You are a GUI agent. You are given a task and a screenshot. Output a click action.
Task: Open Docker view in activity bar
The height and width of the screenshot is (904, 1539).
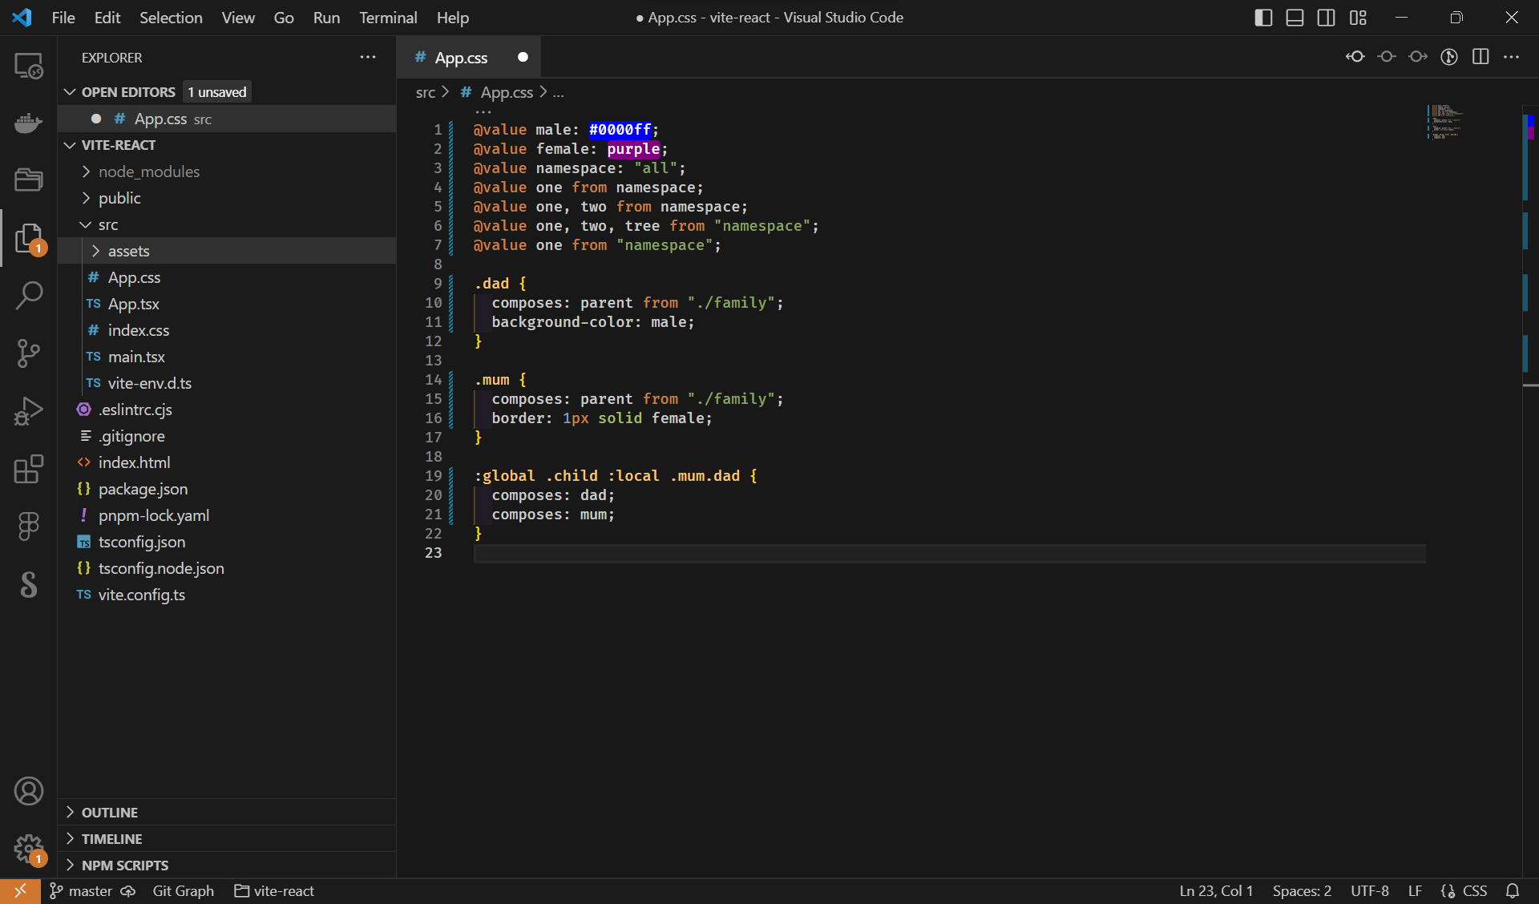click(x=29, y=123)
